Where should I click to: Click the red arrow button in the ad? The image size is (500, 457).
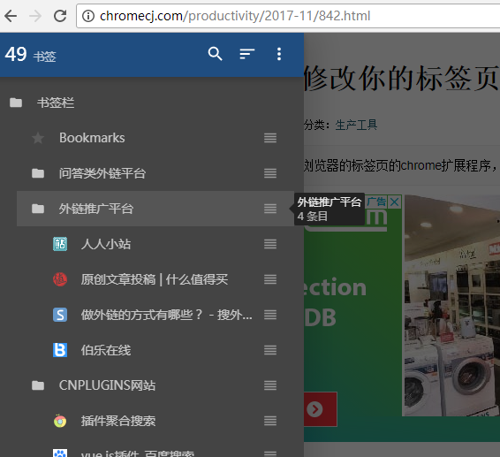(x=320, y=409)
